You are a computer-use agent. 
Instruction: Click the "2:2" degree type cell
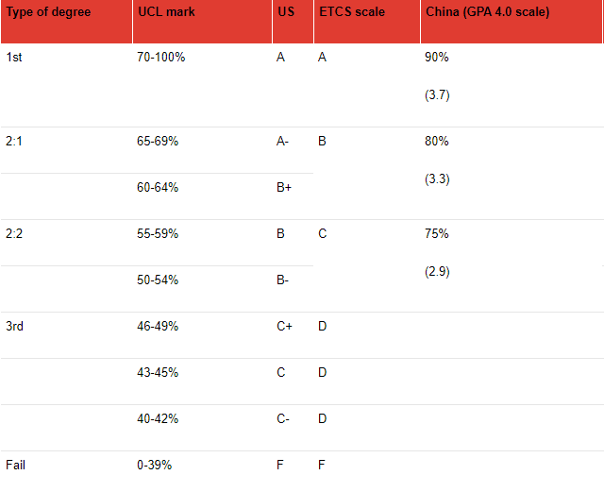(15, 233)
